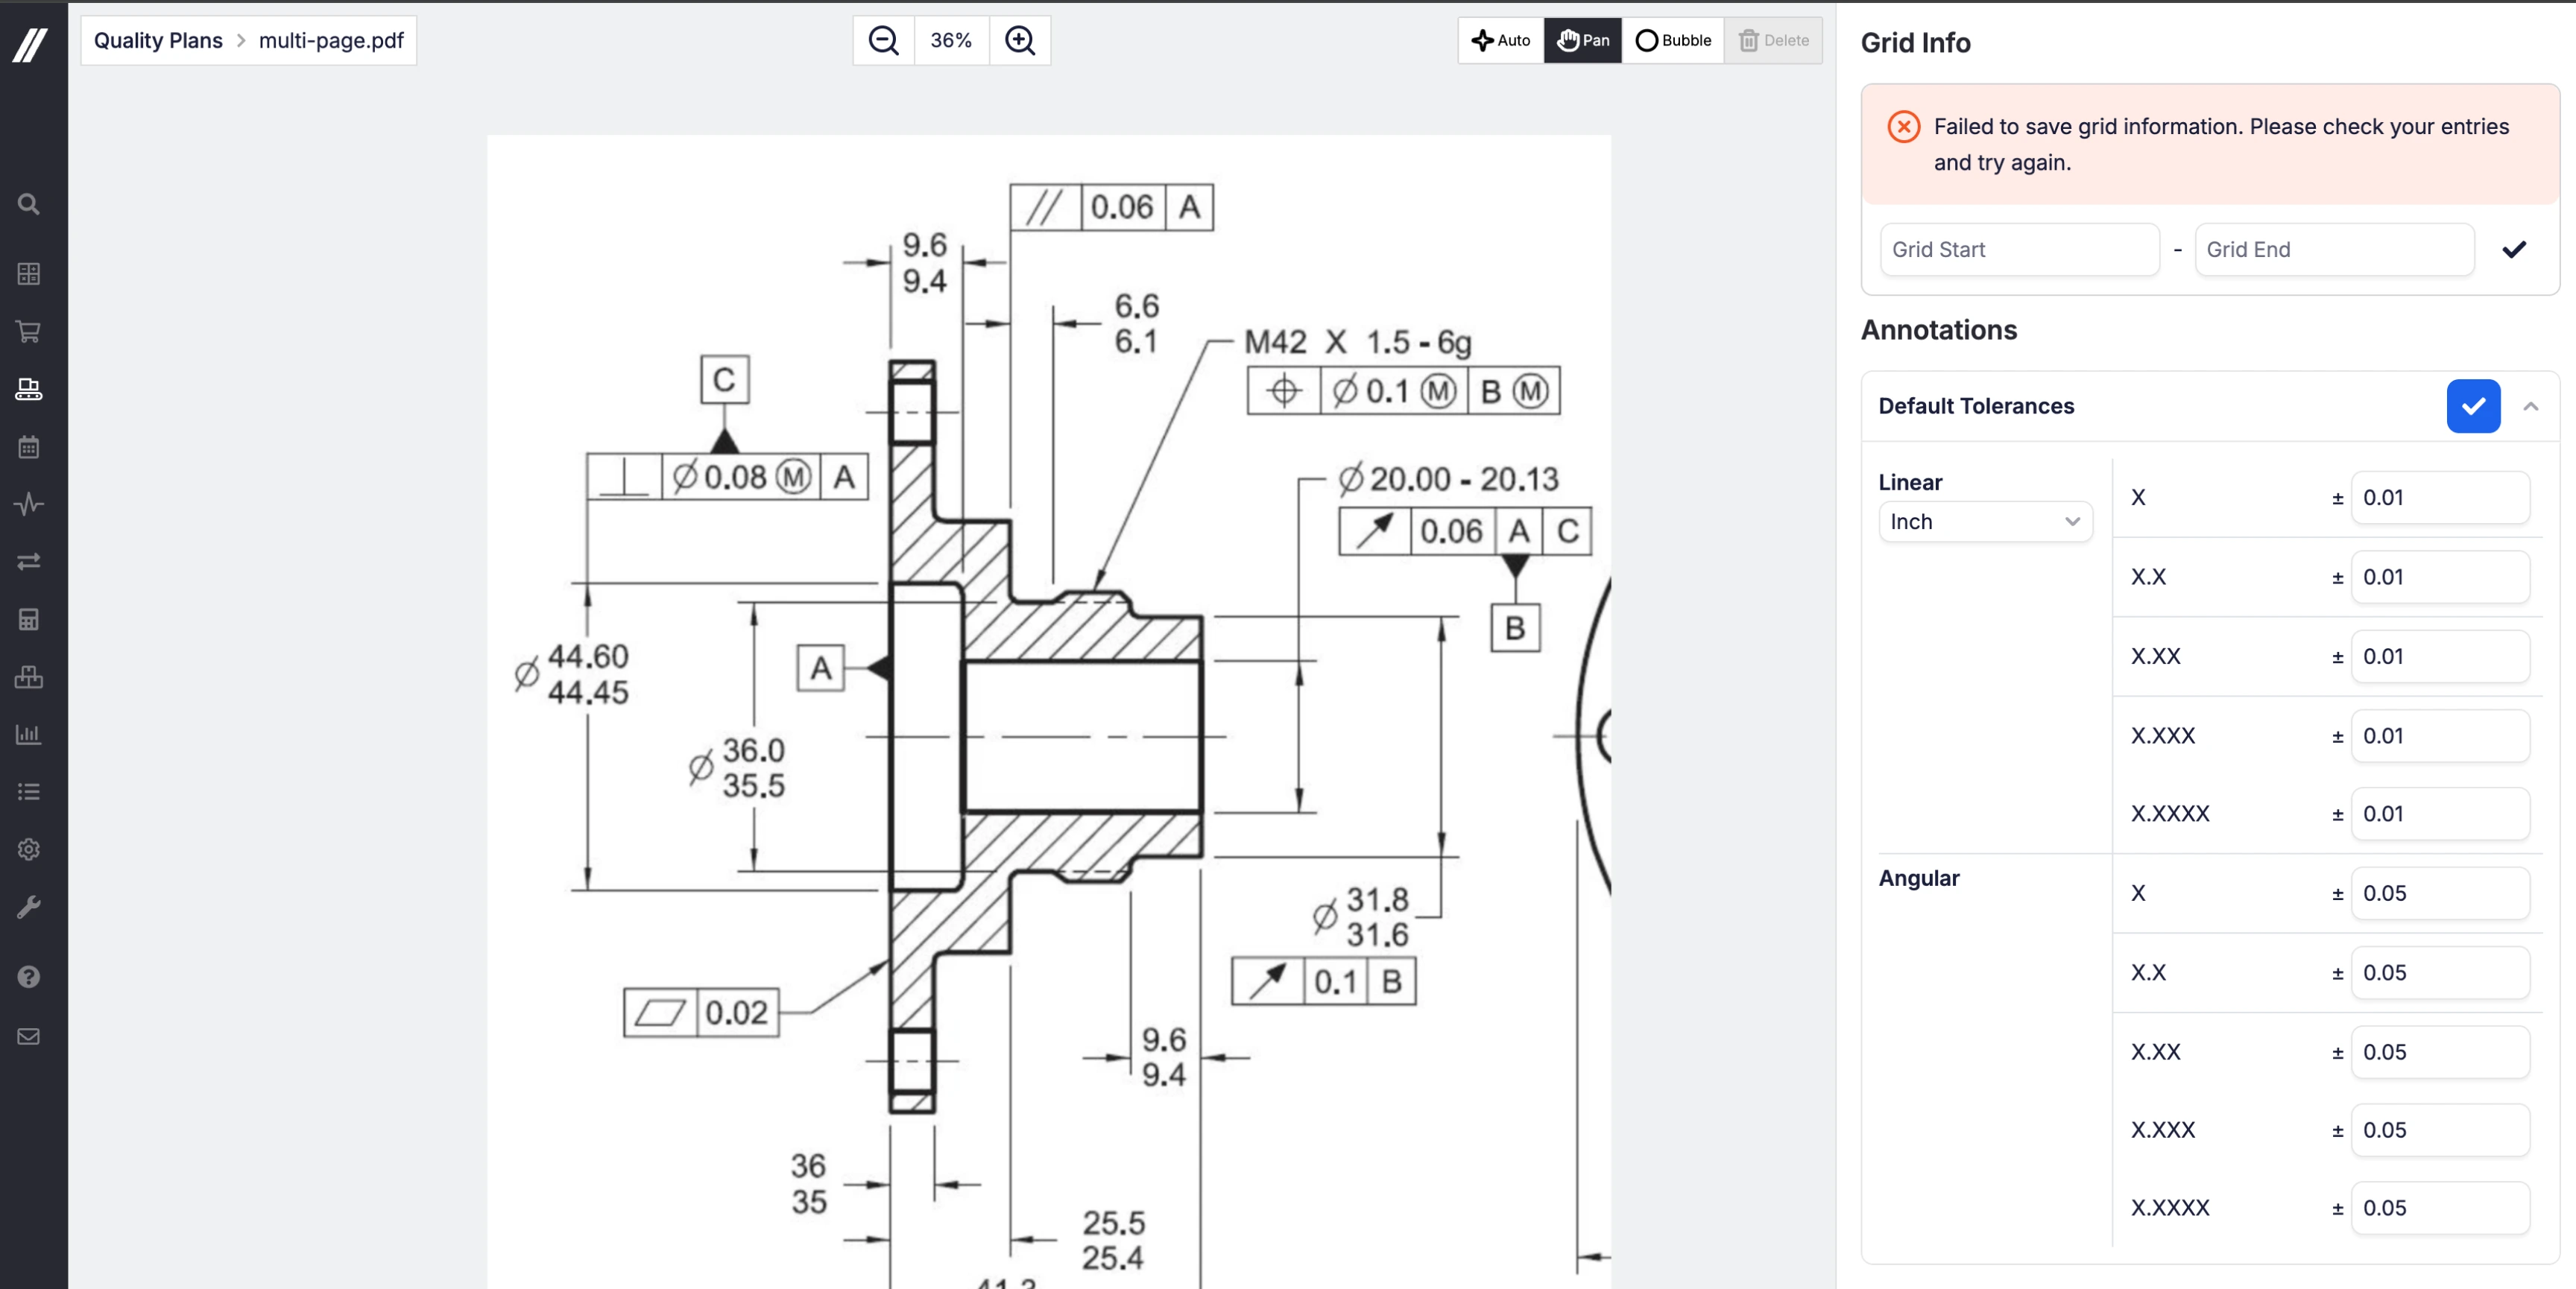Select the Bubble tool

click(x=1673, y=41)
